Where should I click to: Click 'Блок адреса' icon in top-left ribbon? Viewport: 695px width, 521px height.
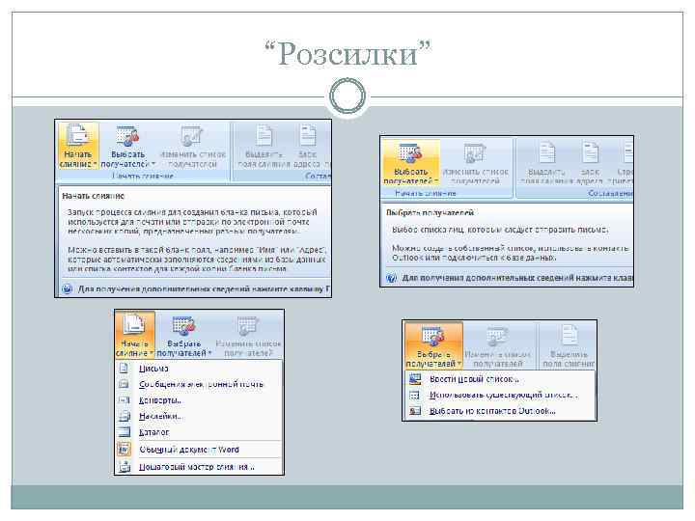307,136
